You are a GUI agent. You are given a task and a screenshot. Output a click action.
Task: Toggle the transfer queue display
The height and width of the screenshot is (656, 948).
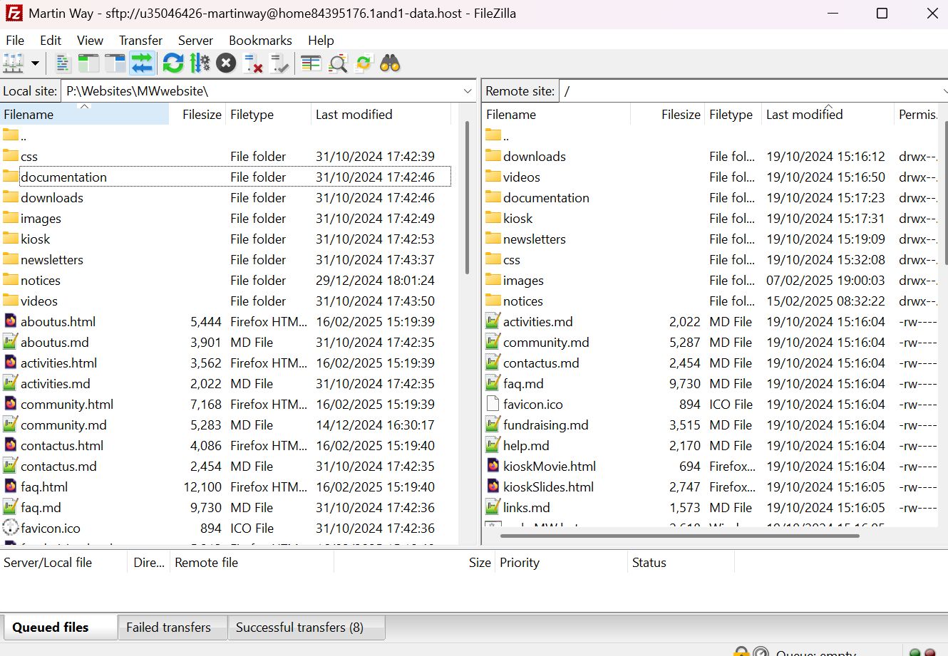(142, 64)
